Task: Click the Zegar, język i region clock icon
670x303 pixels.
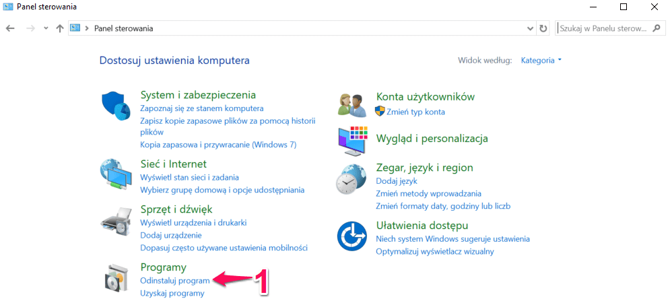Action: pyautogui.click(x=352, y=179)
